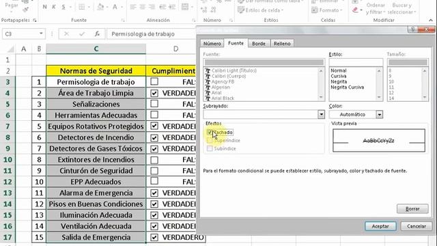Check the Permisologia de trabajo checkbox
This screenshot has height=246, width=437.
pyautogui.click(x=154, y=81)
